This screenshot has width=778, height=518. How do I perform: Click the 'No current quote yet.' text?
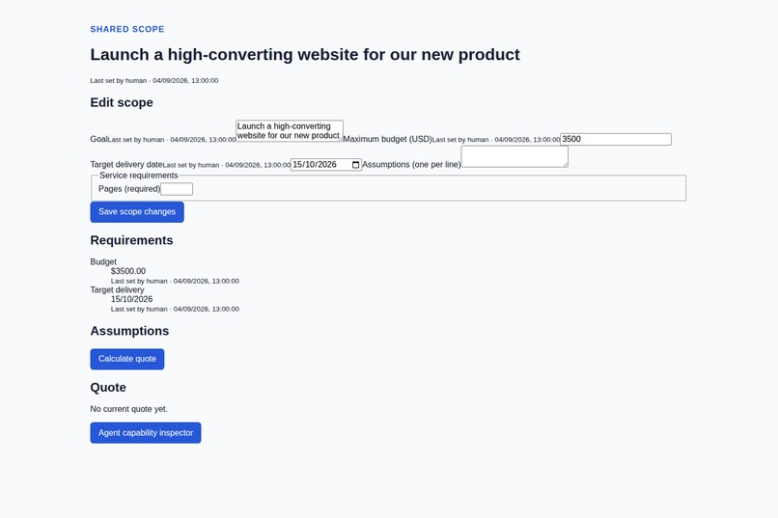129,409
